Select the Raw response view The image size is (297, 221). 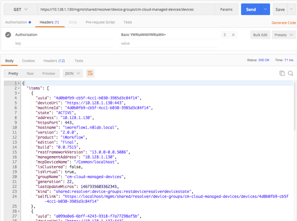30,73
